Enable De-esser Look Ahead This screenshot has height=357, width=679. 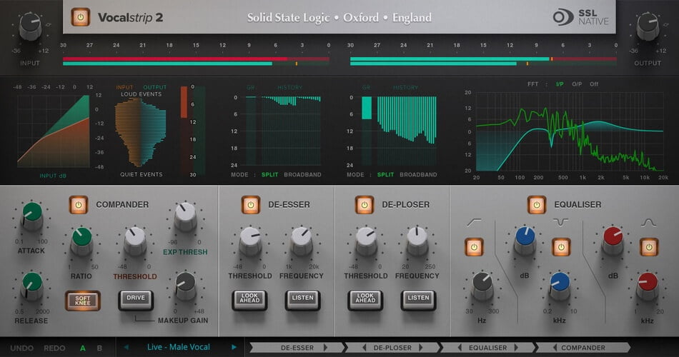click(x=249, y=299)
